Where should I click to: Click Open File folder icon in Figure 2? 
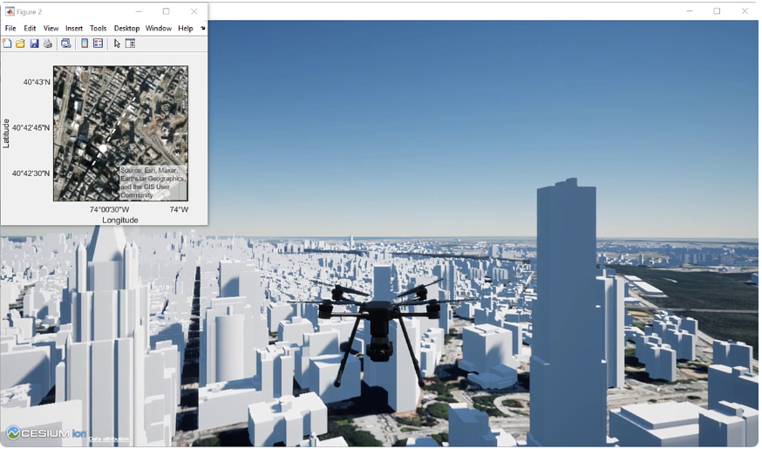[x=20, y=44]
